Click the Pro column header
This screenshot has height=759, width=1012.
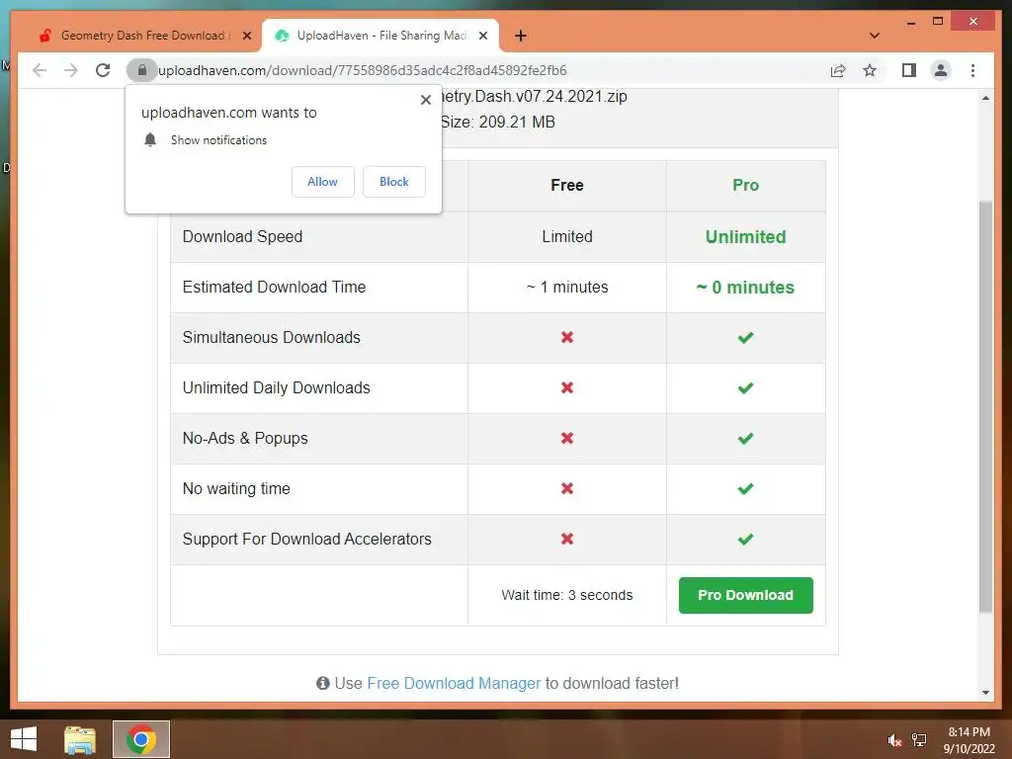(745, 185)
